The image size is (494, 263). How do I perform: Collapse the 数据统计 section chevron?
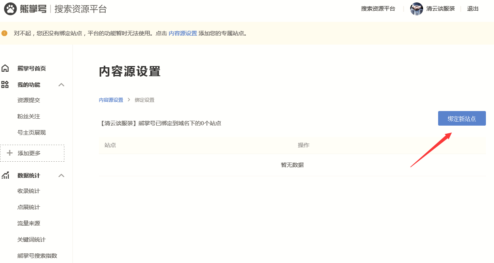coord(62,175)
